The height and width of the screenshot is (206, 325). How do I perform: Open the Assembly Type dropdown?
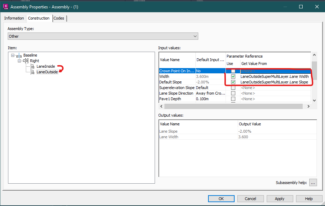(x=195, y=36)
